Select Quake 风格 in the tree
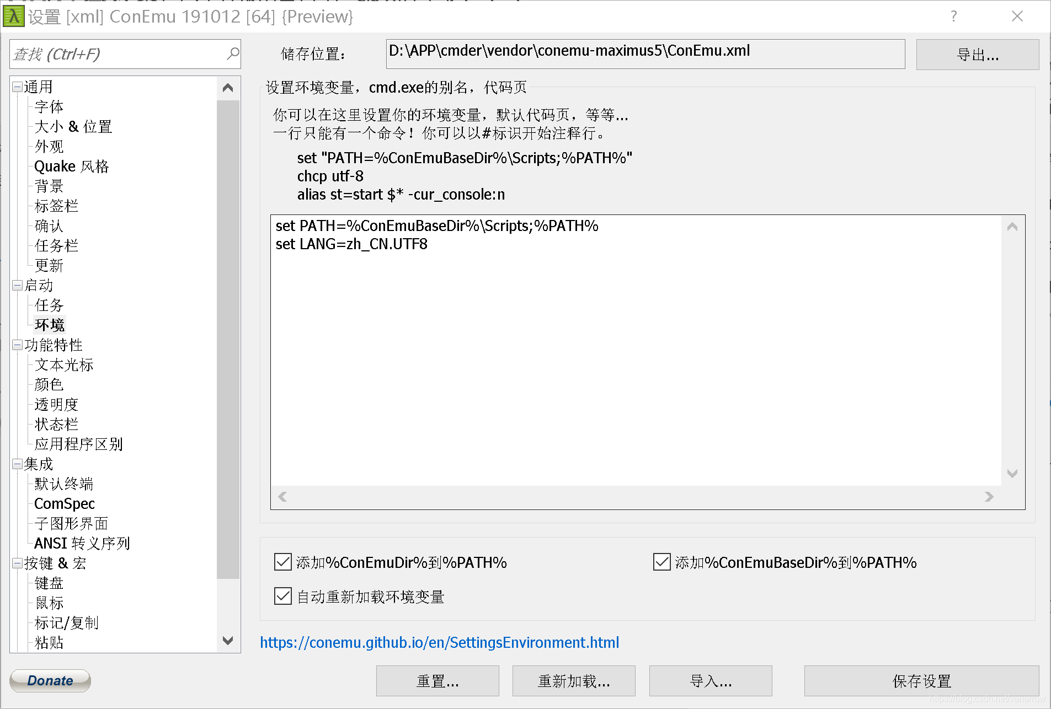Screen dimensions: 1051x709 point(72,166)
